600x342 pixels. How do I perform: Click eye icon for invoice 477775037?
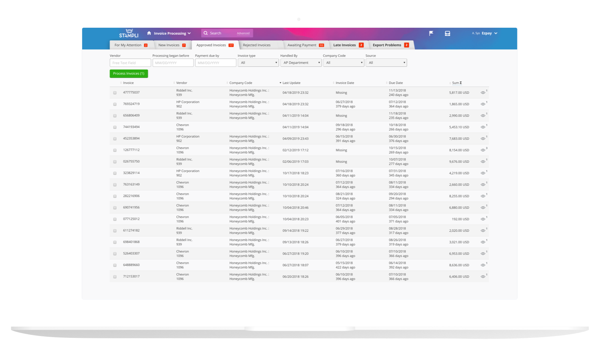[483, 93]
